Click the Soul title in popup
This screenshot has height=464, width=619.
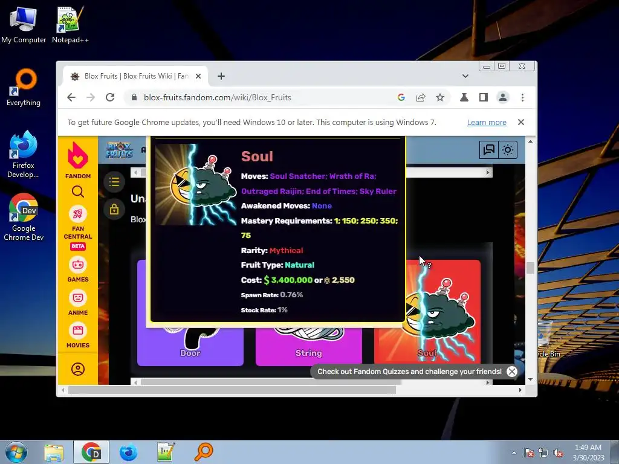click(257, 156)
